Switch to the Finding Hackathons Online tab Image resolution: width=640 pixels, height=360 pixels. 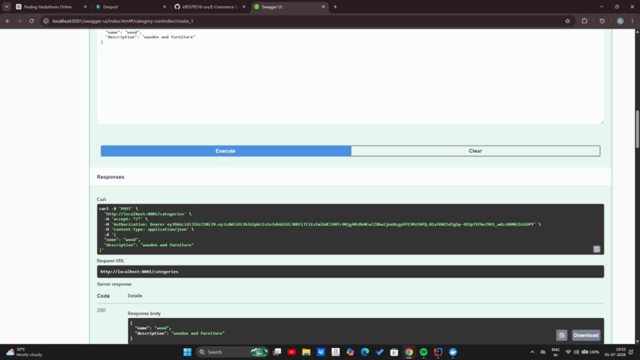point(48,7)
